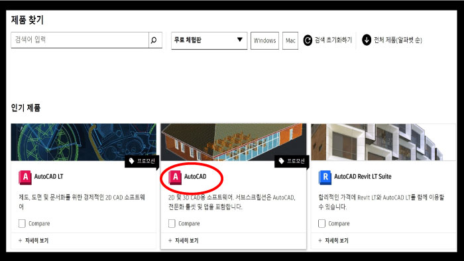Click the 검색 초기화하기 reset icon
This screenshot has width=464, height=261.
(308, 40)
